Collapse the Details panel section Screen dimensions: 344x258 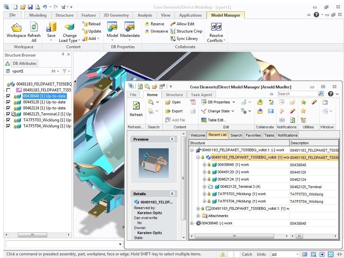click(x=172, y=194)
